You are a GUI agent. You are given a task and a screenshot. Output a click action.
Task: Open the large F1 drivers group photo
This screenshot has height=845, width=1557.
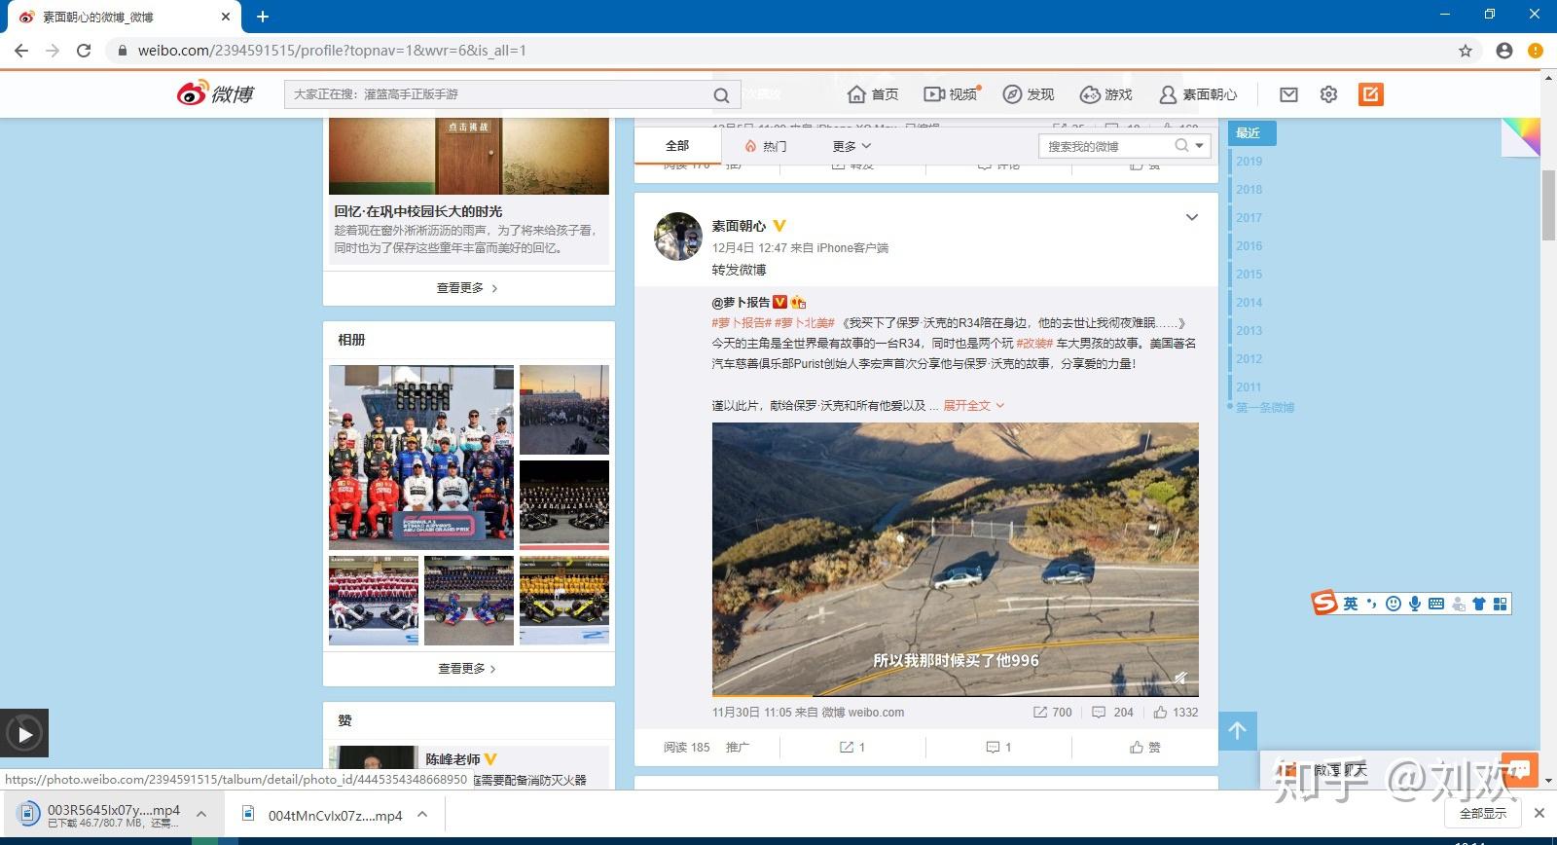(x=421, y=458)
